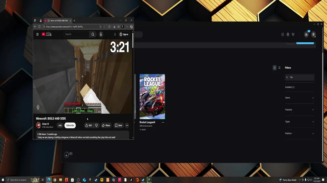Open the Epic shopping cart
This screenshot has width=327, height=183.
tap(293, 35)
